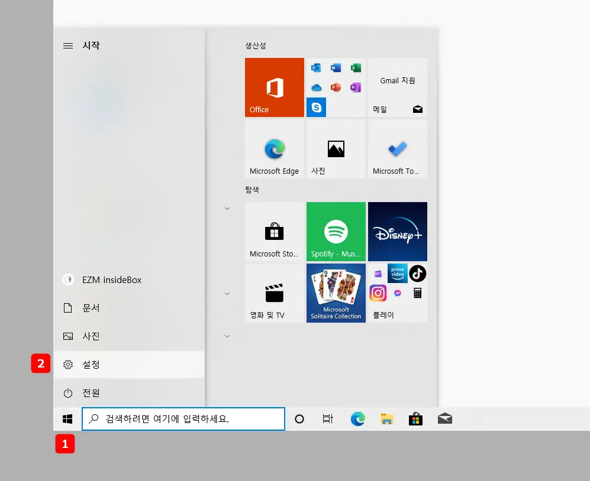The image size is (590, 481).
Task: Click the Outlook icon in the Office folder tile
Action: click(316, 67)
